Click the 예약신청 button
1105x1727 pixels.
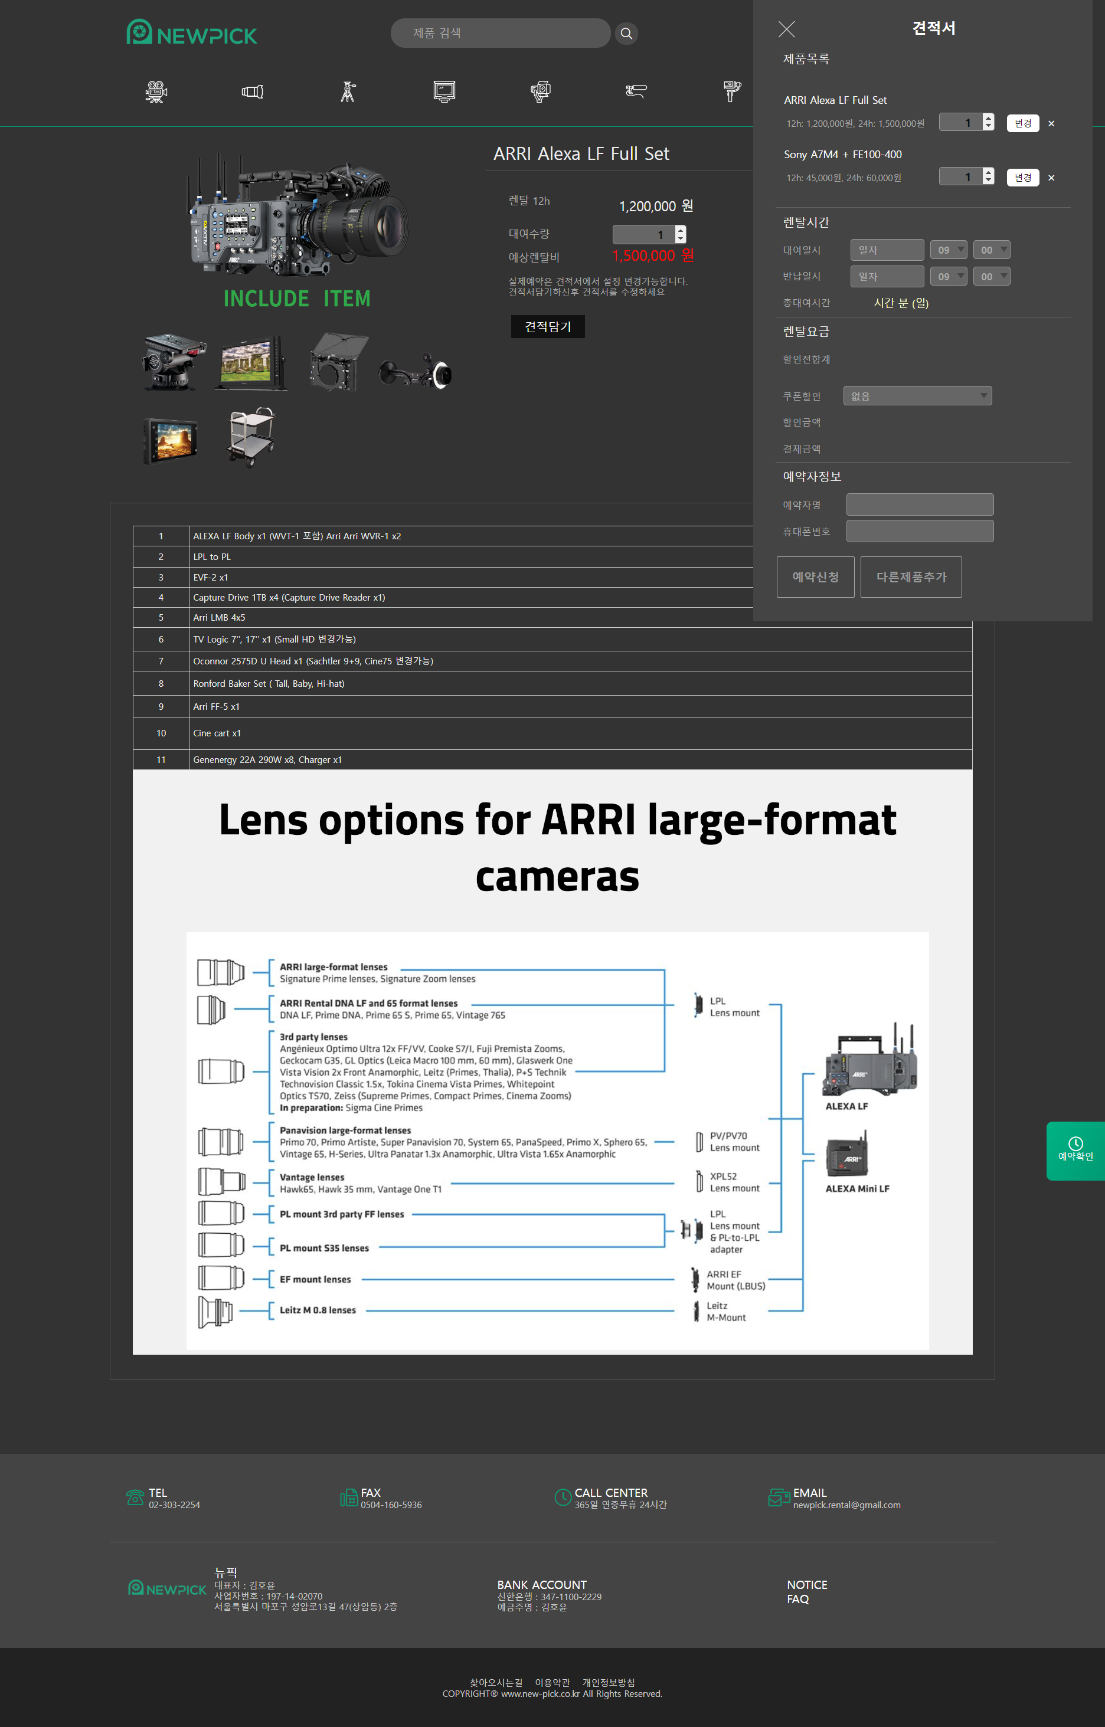[815, 576]
